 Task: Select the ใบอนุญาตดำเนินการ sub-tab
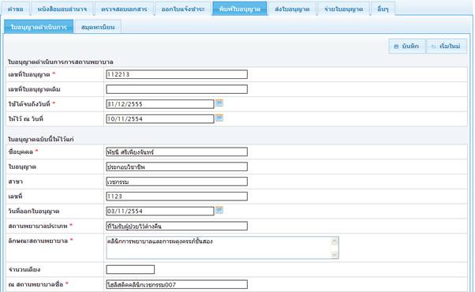coord(39,27)
